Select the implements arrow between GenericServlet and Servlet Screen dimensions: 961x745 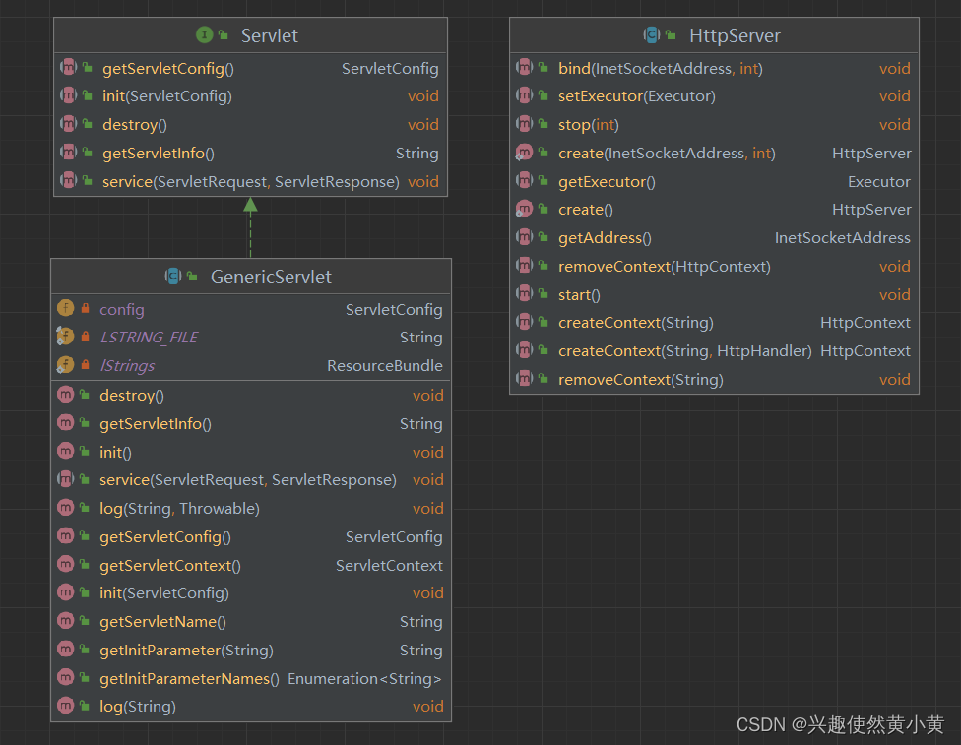coord(250,227)
